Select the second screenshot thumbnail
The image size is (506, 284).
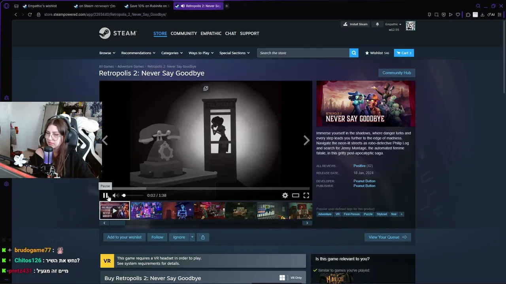point(146,210)
